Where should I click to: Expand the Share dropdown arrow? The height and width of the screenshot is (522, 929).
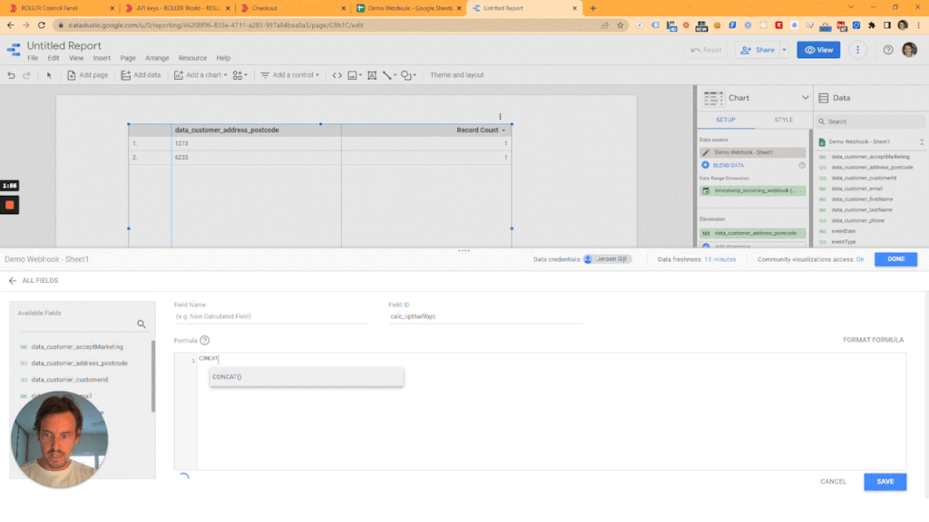[784, 50]
